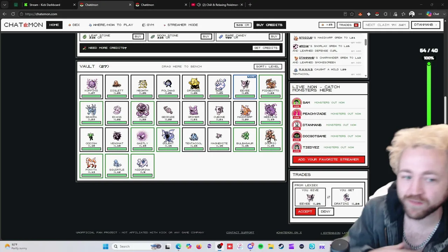Open the Gym section
The height and width of the screenshot is (252, 448).
(148, 25)
